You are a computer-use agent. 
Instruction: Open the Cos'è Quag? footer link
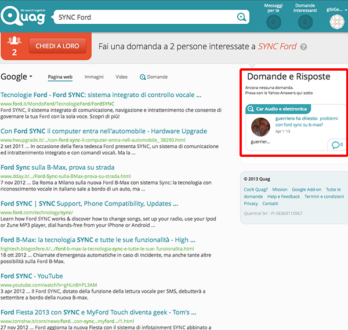click(256, 189)
